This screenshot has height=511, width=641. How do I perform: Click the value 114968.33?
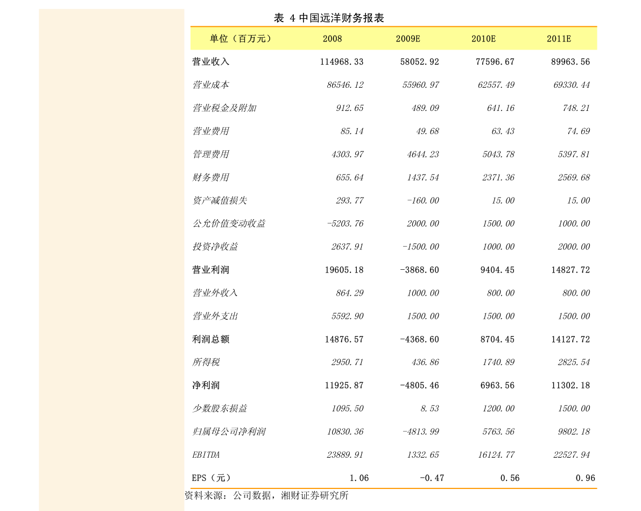pos(342,62)
